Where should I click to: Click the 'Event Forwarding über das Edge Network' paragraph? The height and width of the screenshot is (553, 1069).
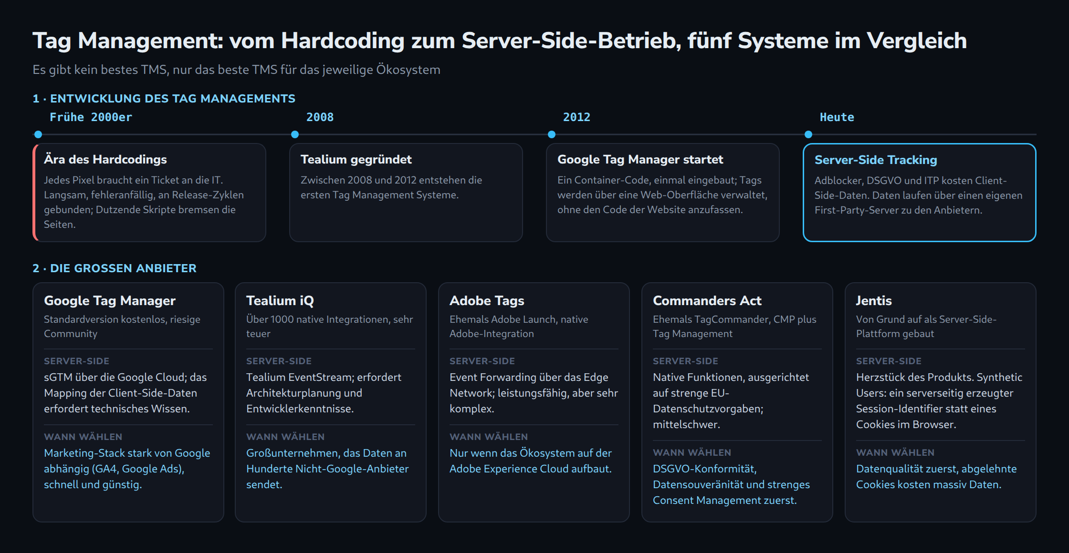[x=534, y=393]
